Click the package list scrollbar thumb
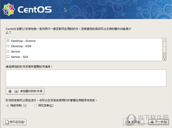172x128 pixels. coord(164,47)
